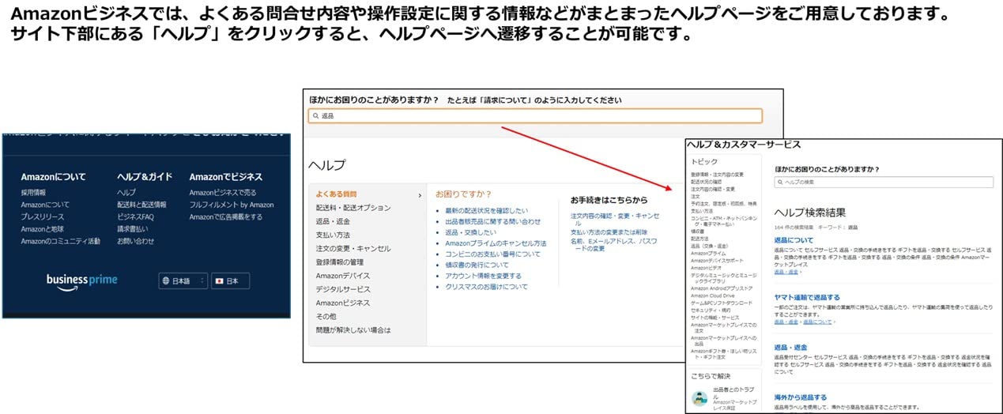Viewport: 1003px width, 414px height.
Task: Select Amazonプライム in the トピック sidebar
Action: [708, 253]
